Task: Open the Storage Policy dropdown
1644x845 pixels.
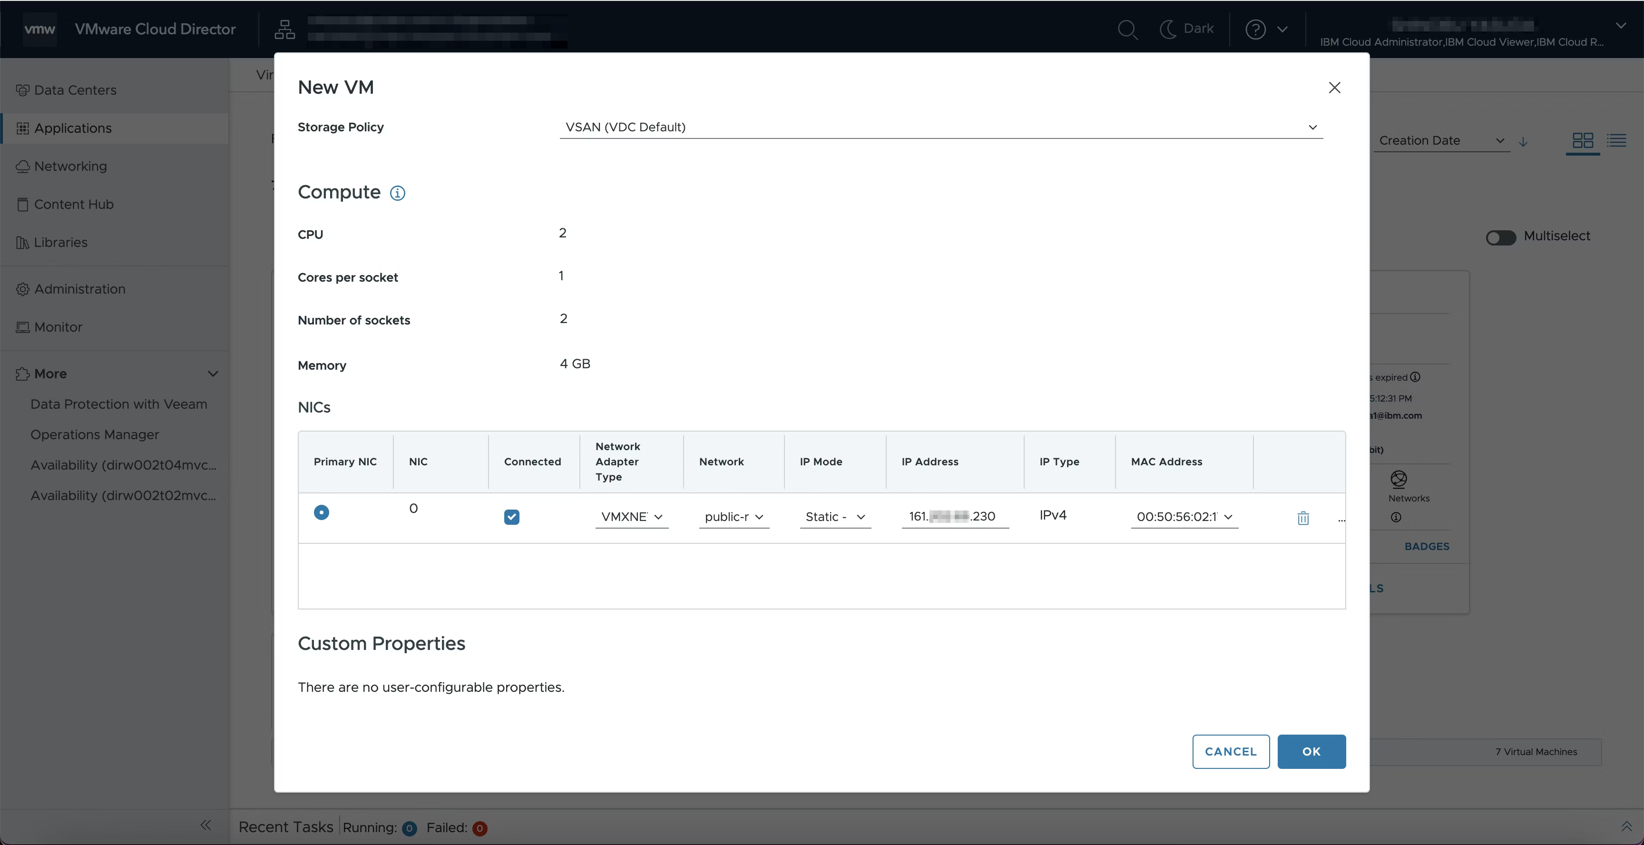Action: pyautogui.click(x=941, y=127)
